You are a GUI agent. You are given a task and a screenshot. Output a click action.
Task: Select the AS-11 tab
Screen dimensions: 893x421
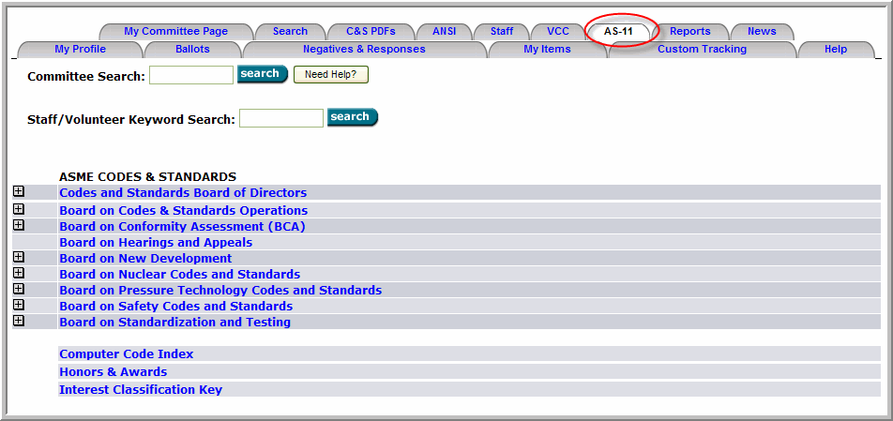click(618, 32)
